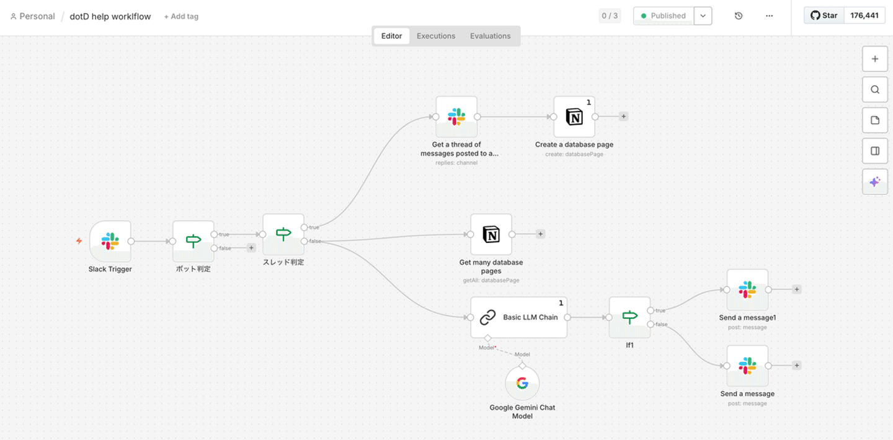Open the Basic LLM Chain node

[x=518, y=317]
